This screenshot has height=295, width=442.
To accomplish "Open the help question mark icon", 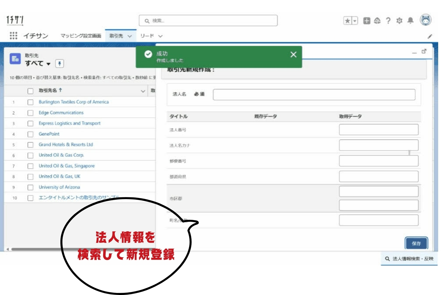I will [388, 21].
